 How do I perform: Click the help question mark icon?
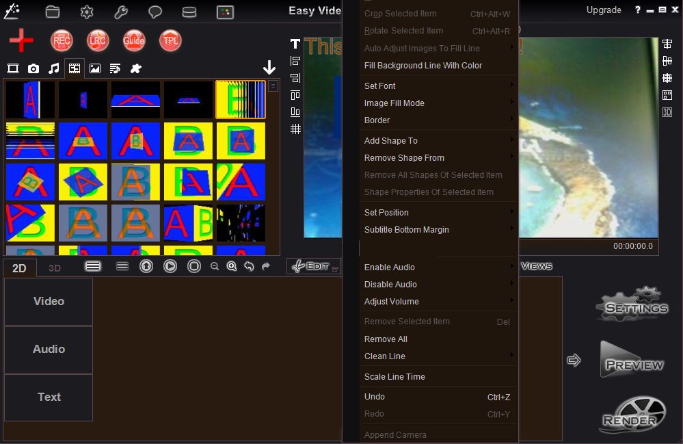pos(638,10)
